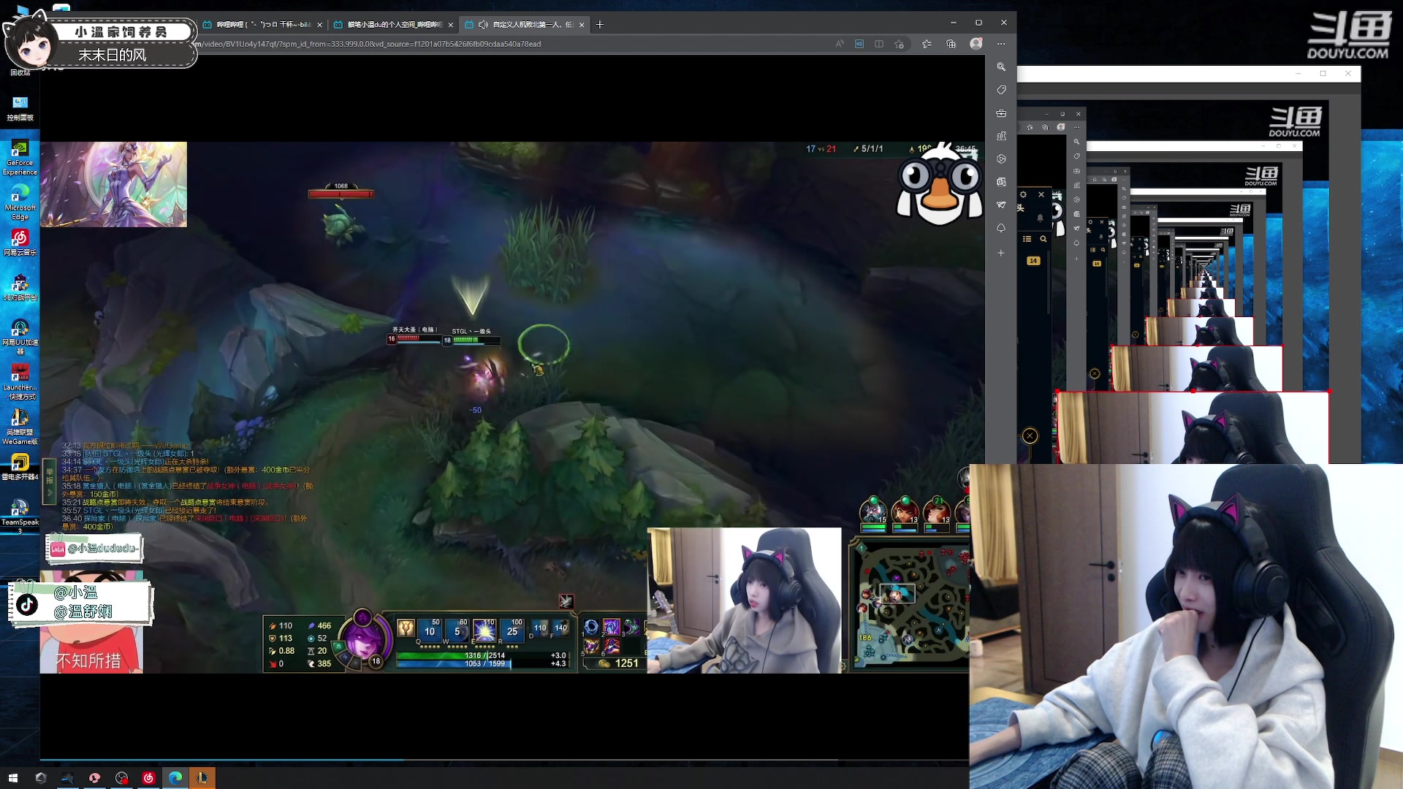Open the tools briefcase icon in Edge sidebar

click(x=1001, y=113)
